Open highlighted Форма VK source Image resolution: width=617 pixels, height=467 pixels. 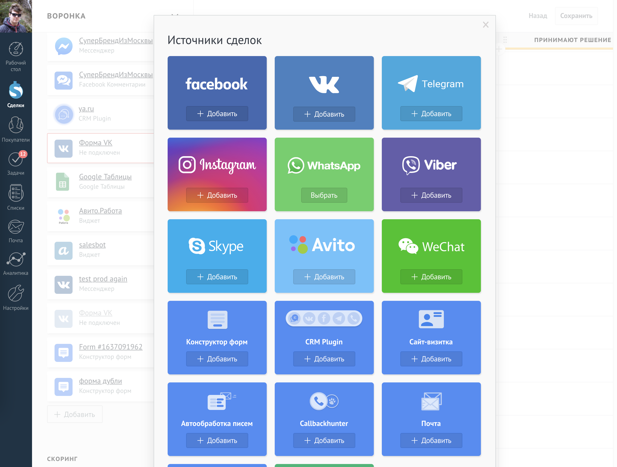point(95,143)
